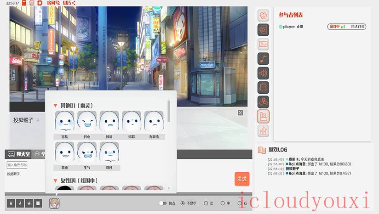Apply the strikethrough A text format button

(x=29, y=203)
